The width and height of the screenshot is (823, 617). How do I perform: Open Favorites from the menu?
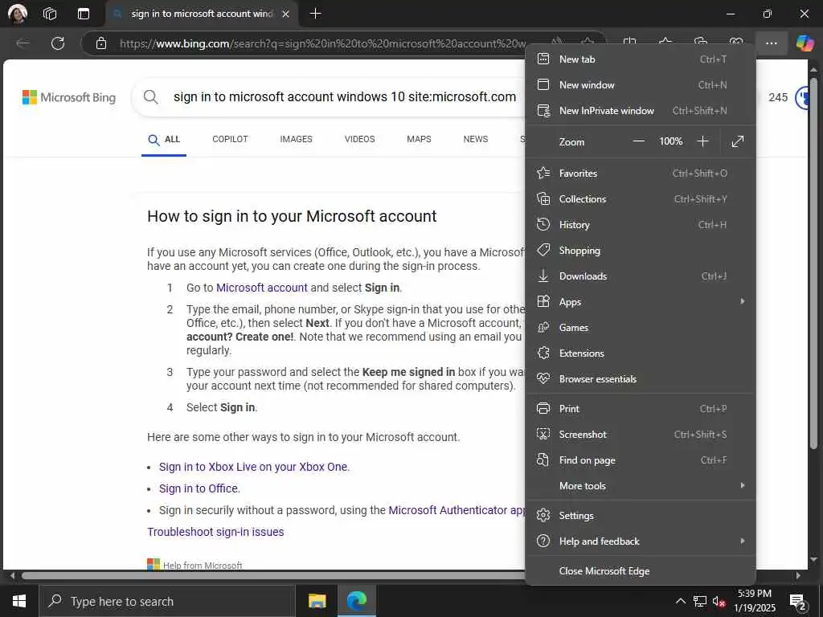(641, 174)
